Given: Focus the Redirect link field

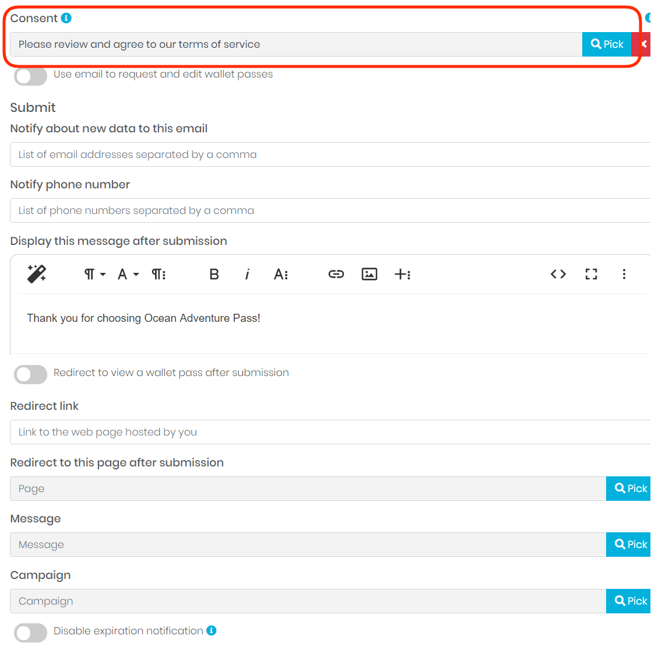Looking at the screenshot, I should click(x=330, y=432).
